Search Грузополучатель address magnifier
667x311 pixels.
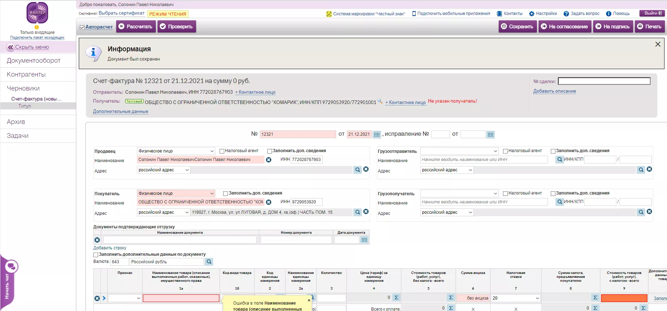click(x=641, y=212)
